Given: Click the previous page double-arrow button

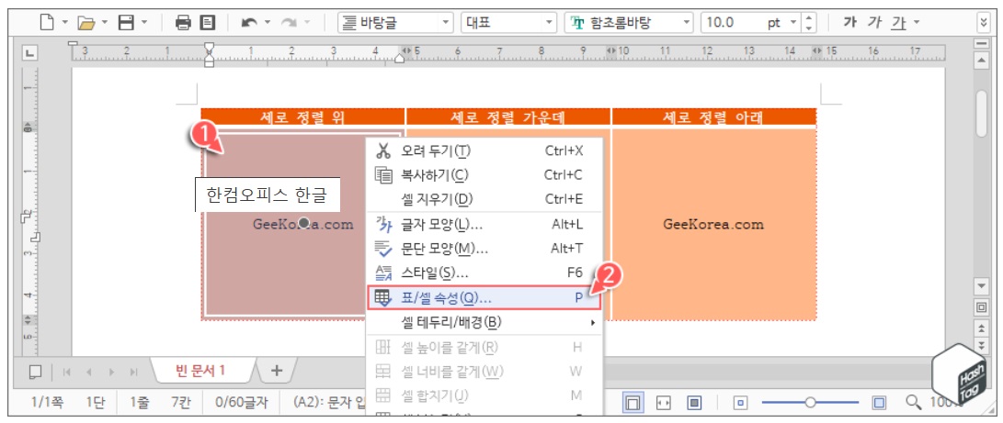Looking at the screenshot, I should tap(981, 327).
